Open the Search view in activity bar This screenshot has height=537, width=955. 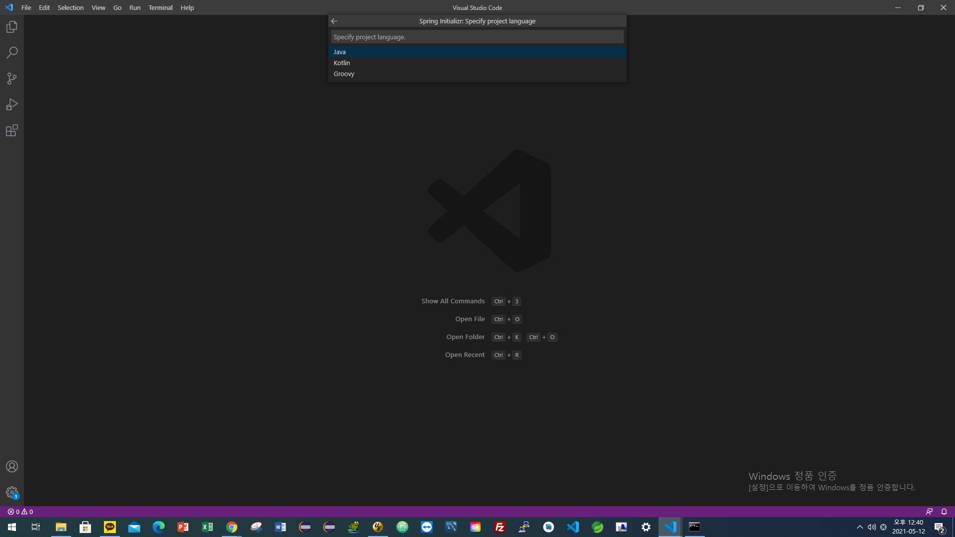pos(12,53)
